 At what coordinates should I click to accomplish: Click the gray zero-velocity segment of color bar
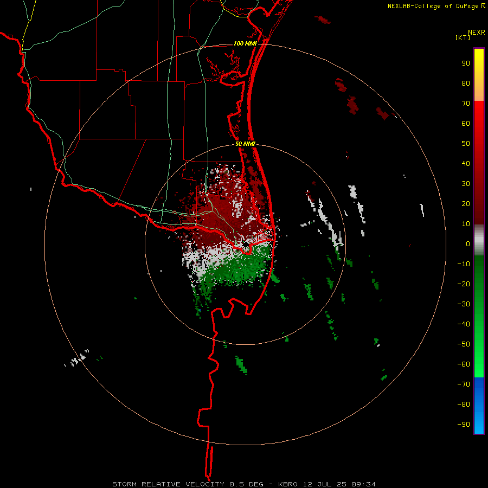point(479,240)
